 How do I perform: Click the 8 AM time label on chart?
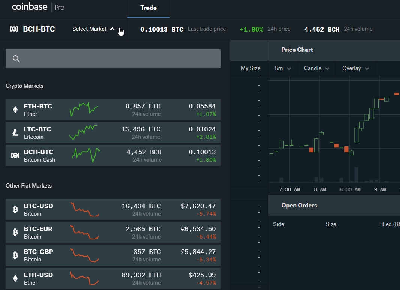[x=320, y=189]
